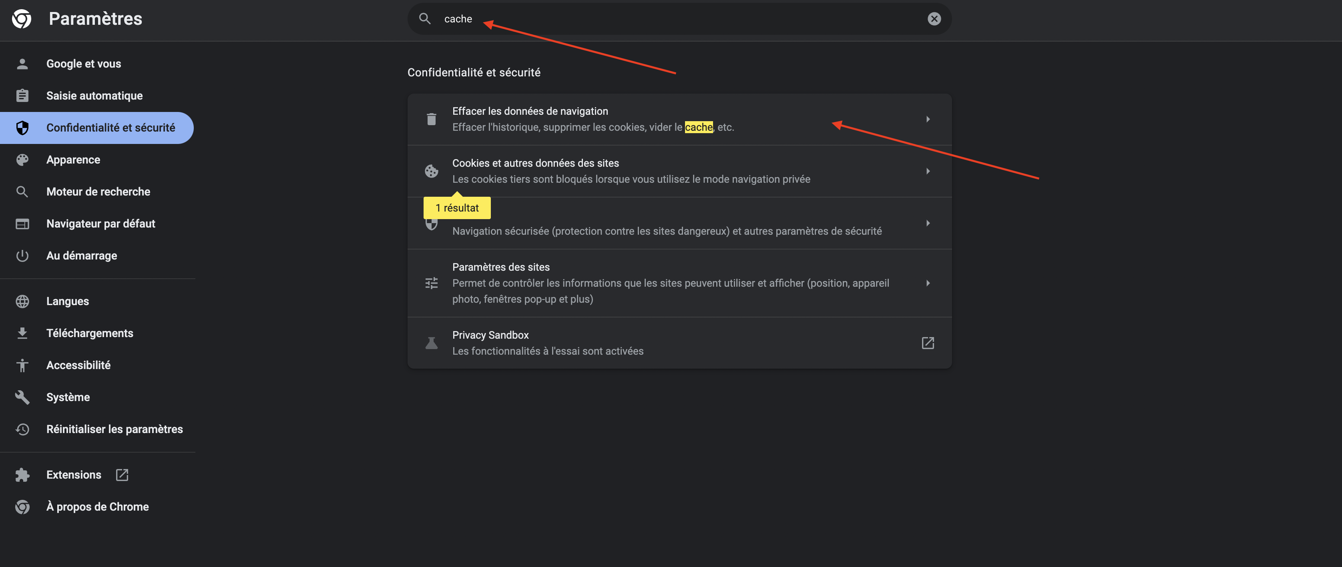The height and width of the screenshot is (567, 1342).
Task: Open Effacer les données de navigation
Action: point(679,119)
